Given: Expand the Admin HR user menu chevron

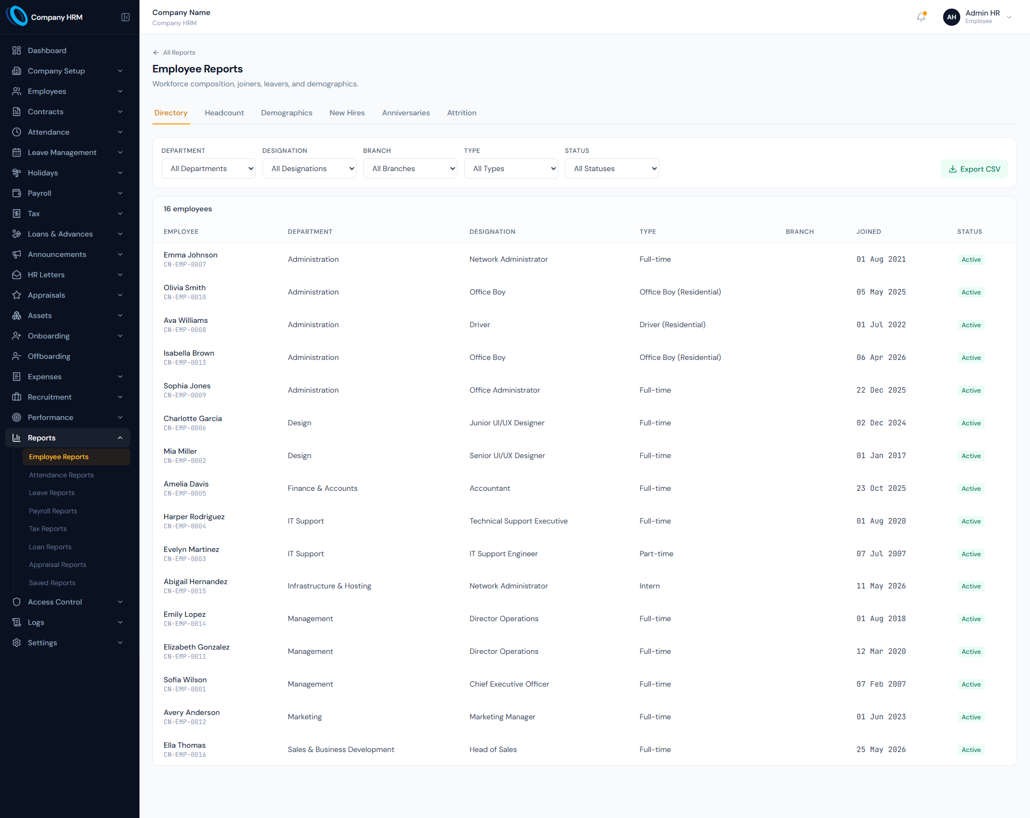Looking at the screenshot, I should [x=1009, y=17].
